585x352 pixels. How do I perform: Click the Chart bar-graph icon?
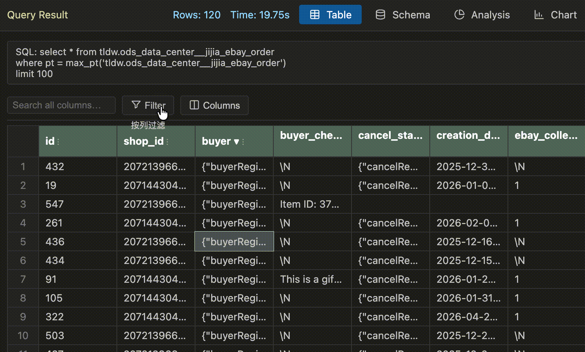[x=539, y=15]
